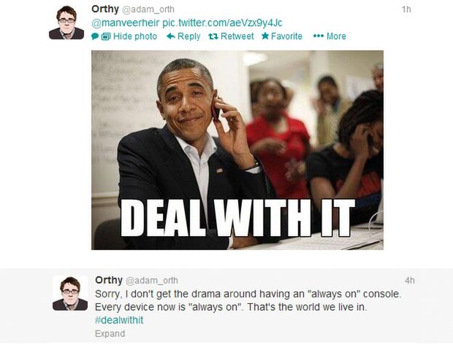Open the 4h timestamp on lower tweet
This screenshot has height=344, width=453.
(x=410, y=281)
